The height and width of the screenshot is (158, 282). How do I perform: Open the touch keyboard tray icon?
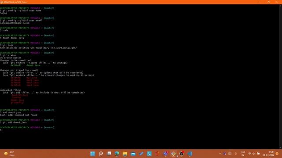point(230,154)
